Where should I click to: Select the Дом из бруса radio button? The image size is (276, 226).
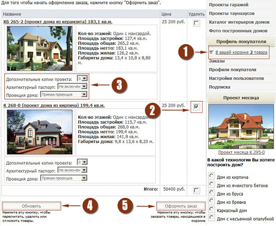(x=211, y=192)
